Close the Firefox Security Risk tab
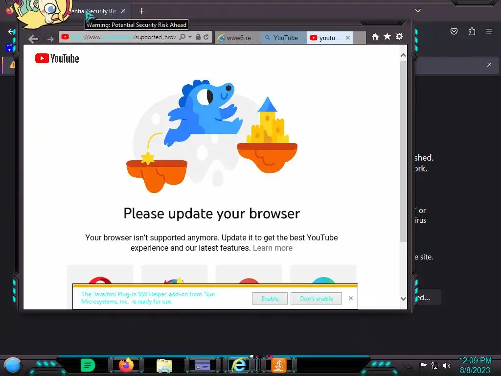This screenshot has height=376, width=501. point(123,11)
